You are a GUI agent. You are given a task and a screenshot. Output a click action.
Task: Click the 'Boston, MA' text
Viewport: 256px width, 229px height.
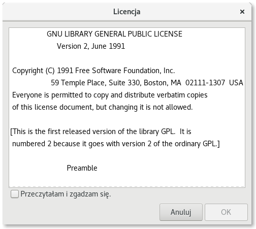(x=163, y=83)
